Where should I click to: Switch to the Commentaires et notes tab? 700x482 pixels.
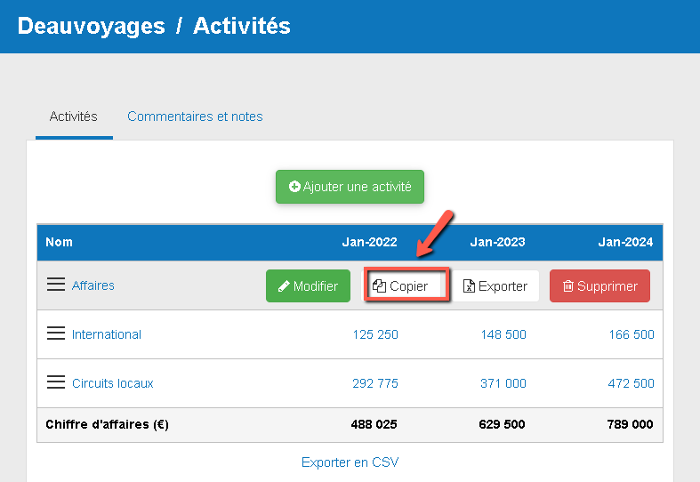(195, 116)
